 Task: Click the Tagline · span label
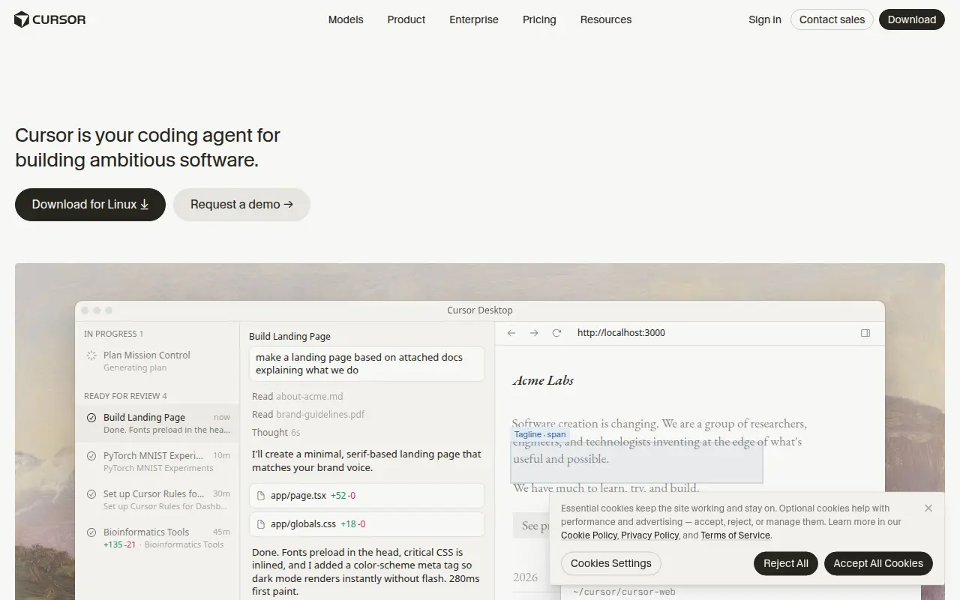click(540, 434)
